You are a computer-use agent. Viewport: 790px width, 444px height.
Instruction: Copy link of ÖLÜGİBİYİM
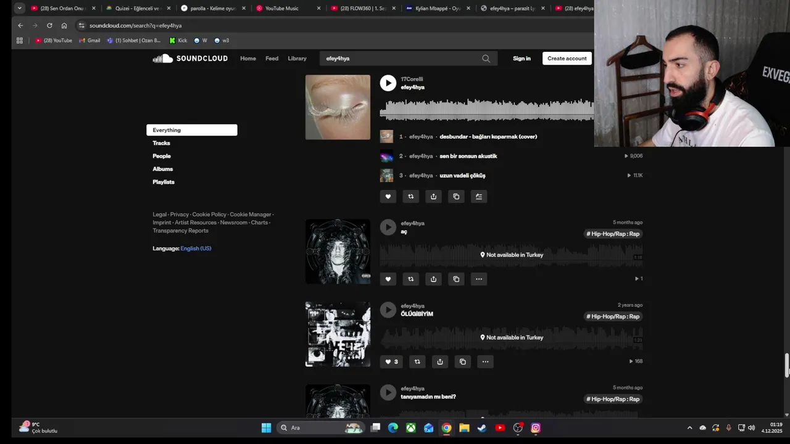(x=463, y=362)
